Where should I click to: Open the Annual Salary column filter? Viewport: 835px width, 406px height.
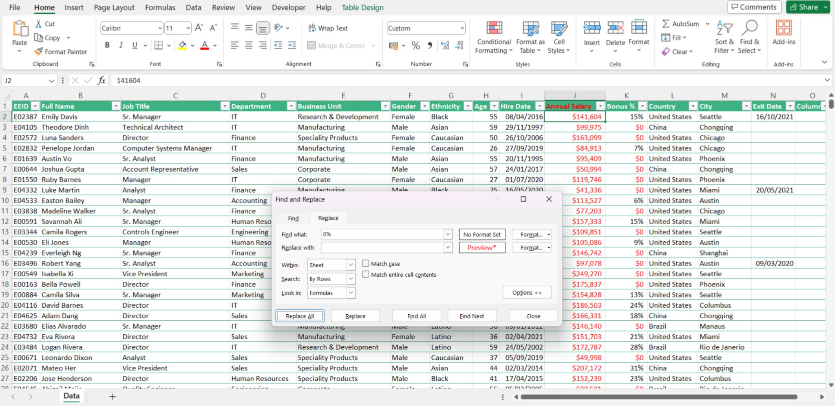(x=600, y=106)
